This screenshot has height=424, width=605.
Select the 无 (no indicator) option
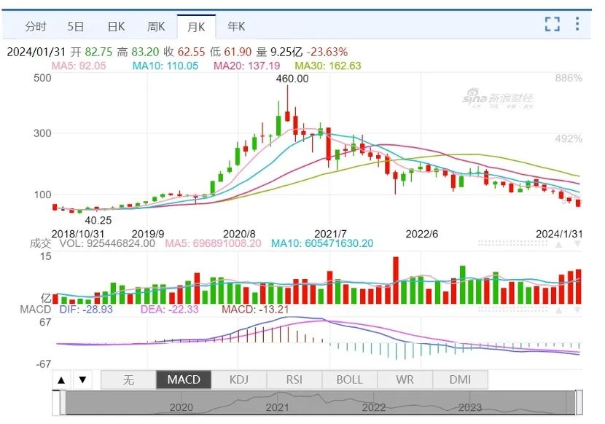tap(128, 380)
